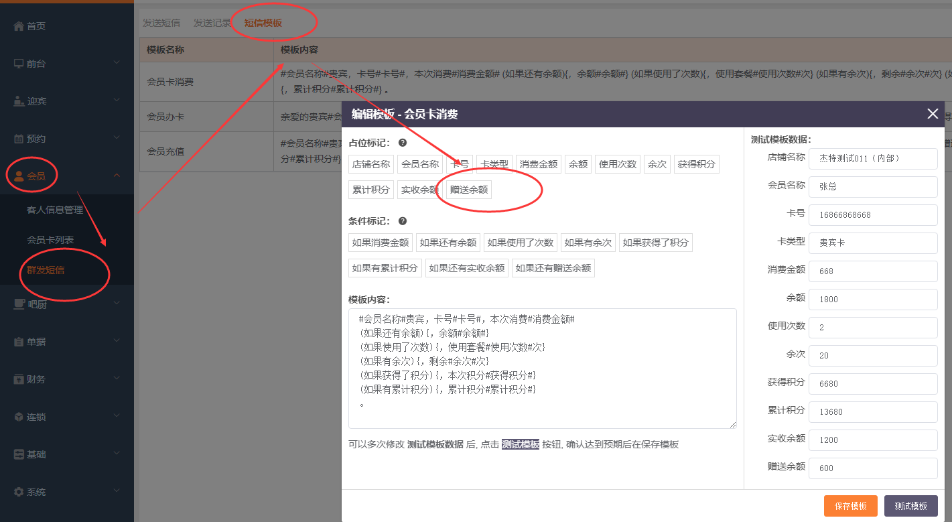Insert the 如果还有赠送余额 condition tag
Image resolution: width=952 pixels, height=522 pixels.
553,268
